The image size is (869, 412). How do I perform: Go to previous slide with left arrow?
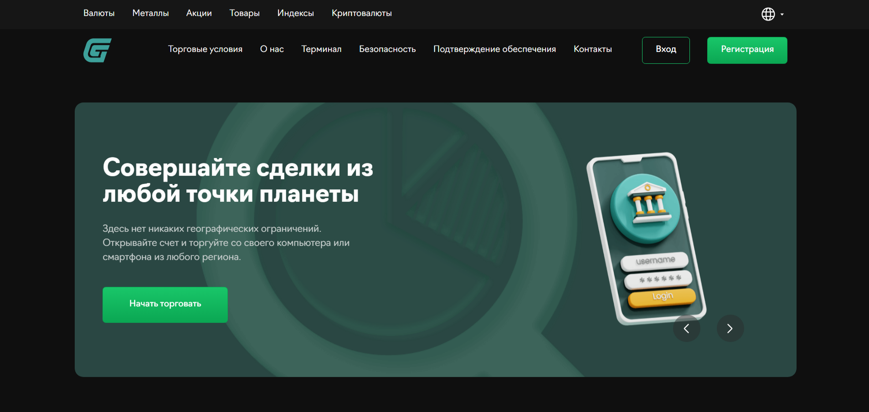click(x=686, y=328)
